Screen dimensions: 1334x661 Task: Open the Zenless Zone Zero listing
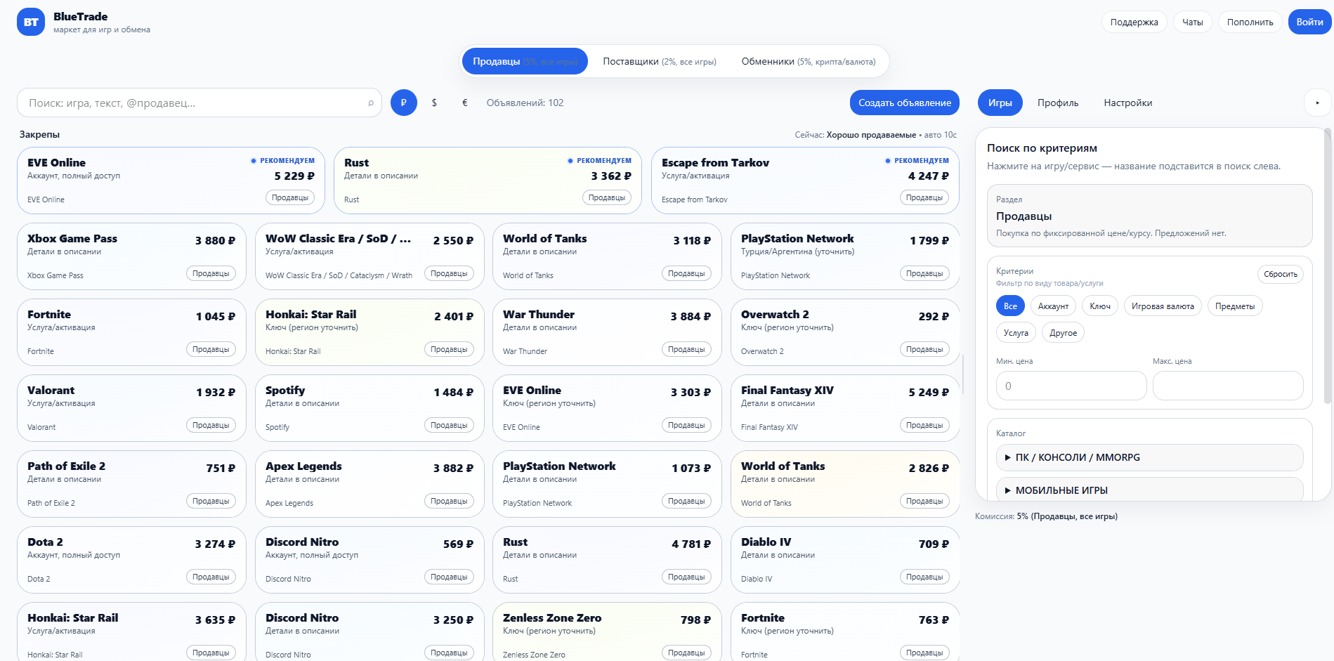point(607,631)
